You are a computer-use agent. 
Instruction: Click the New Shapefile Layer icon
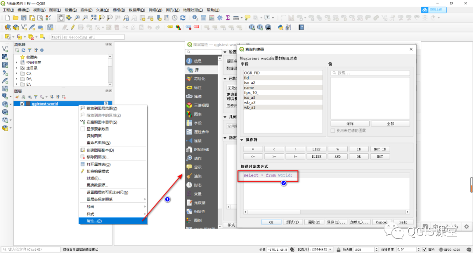point(24,28)
